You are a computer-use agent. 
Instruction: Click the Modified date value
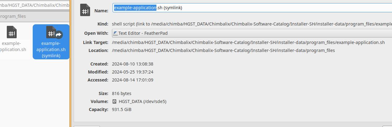133,72
